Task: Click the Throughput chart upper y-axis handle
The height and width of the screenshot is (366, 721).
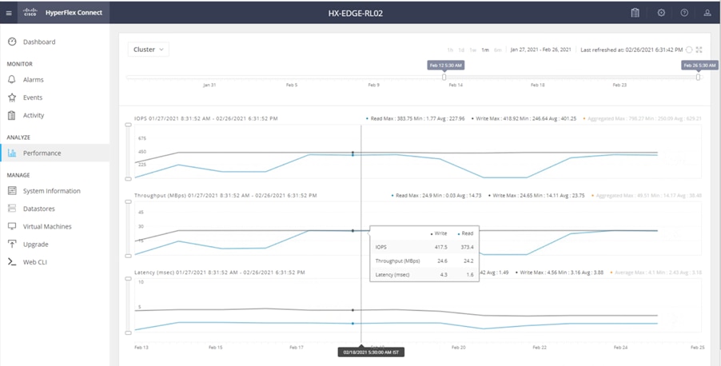Action: pyautogui.click(x=128, y=201)
